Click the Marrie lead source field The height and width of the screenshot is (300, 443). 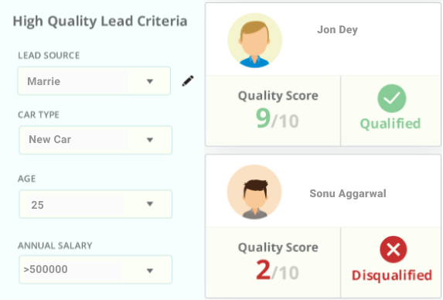pos(94,80)
